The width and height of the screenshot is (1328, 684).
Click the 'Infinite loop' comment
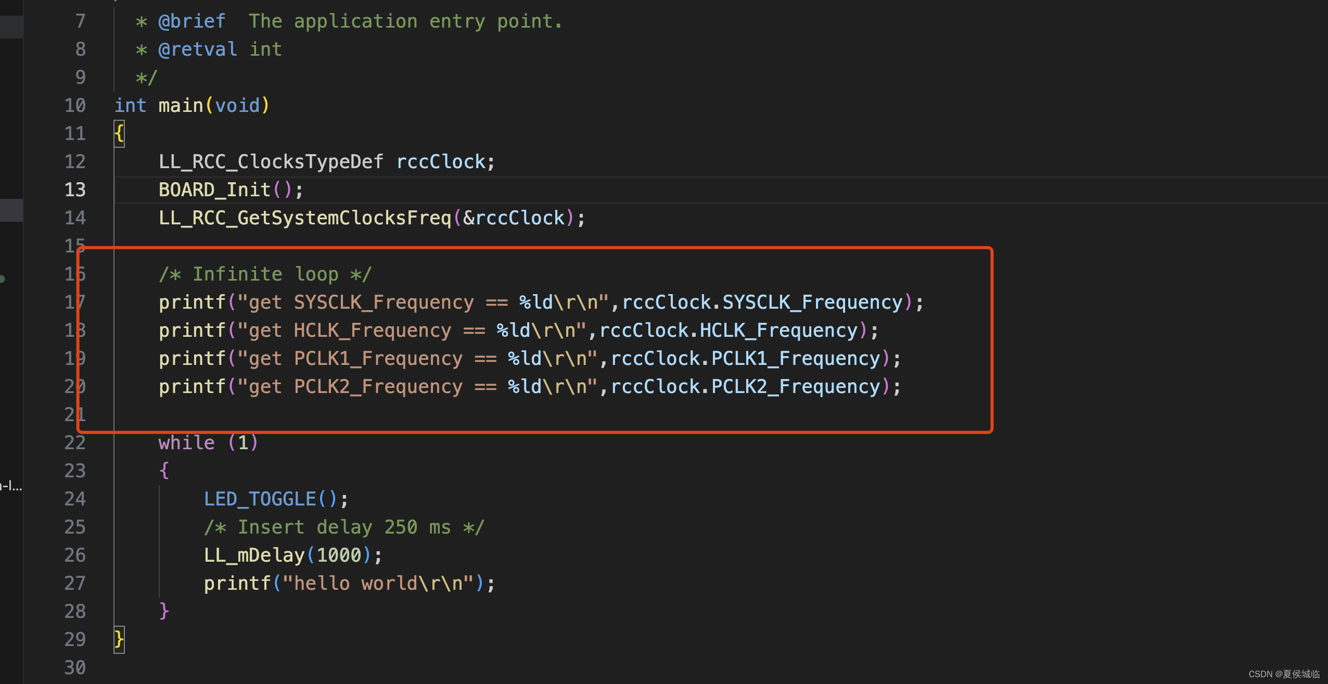(265, 274)
